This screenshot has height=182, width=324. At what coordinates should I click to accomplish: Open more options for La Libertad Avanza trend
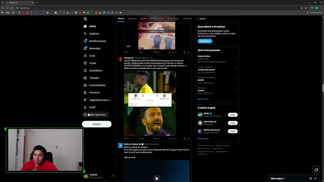(x=236, y=67)
